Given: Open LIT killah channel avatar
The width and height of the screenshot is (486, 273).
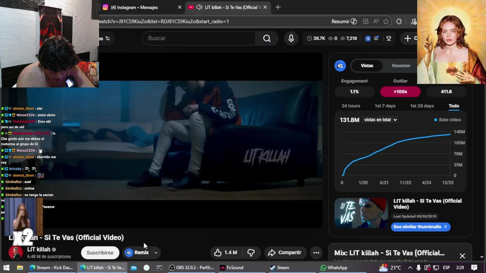Looking at the screenshot, I should pyautogui.click(x=16, y=253).
